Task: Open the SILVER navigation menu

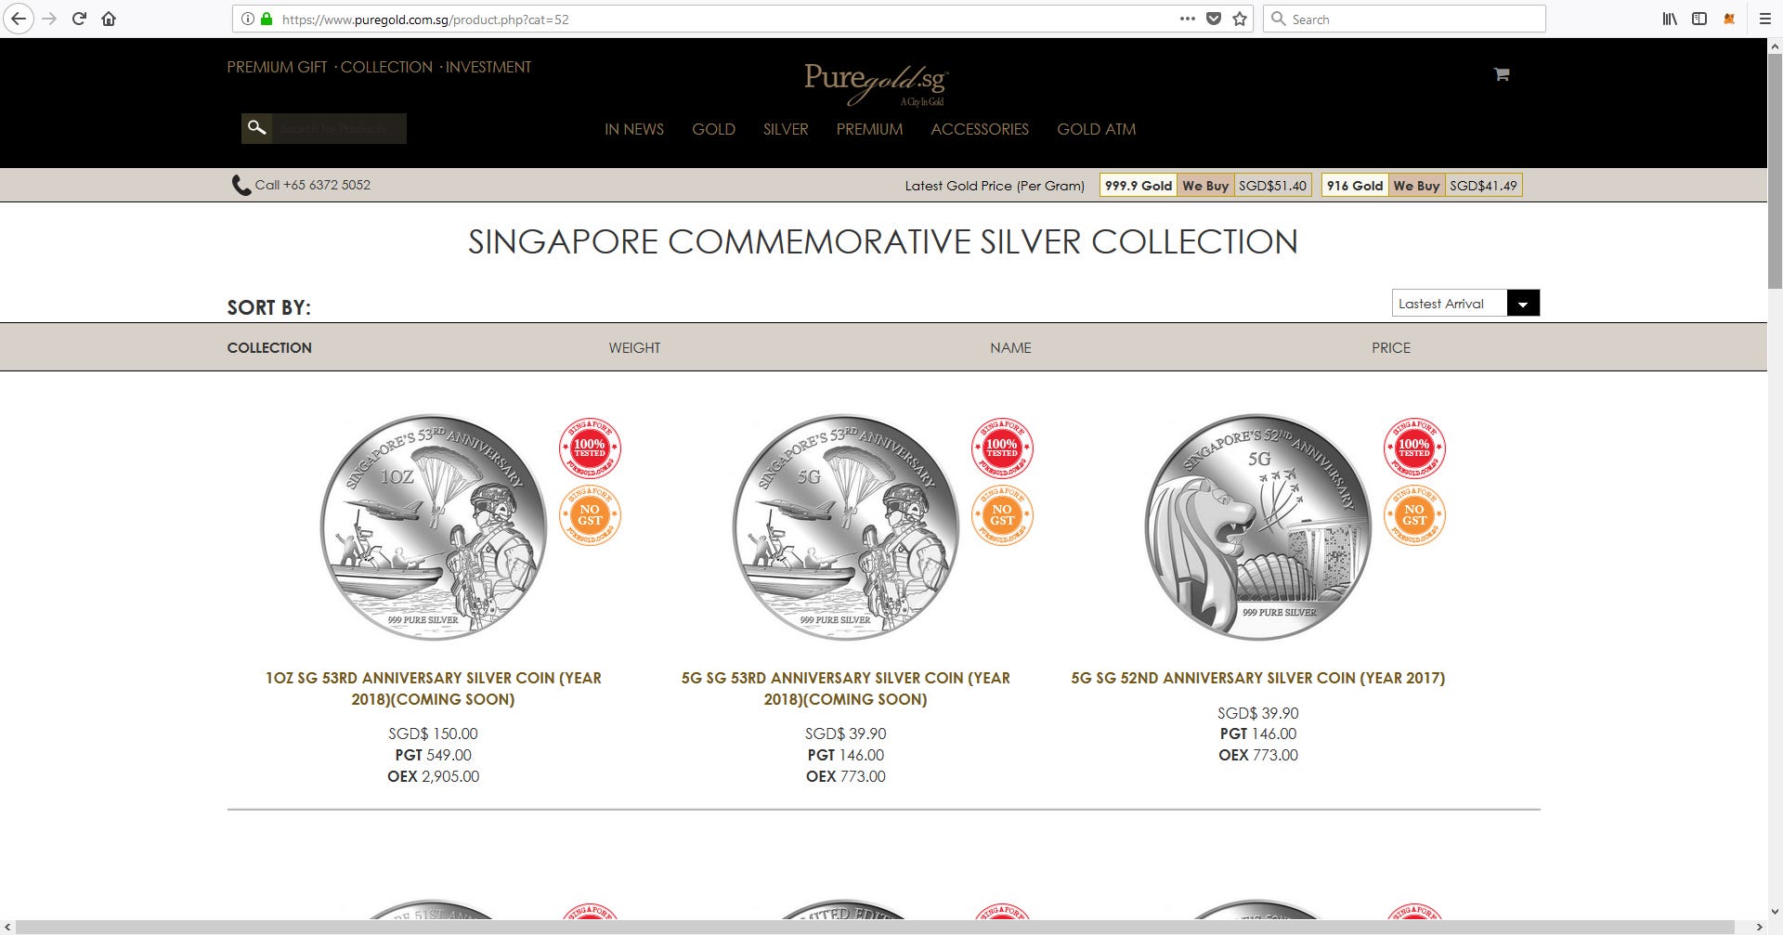Action: 786,129
